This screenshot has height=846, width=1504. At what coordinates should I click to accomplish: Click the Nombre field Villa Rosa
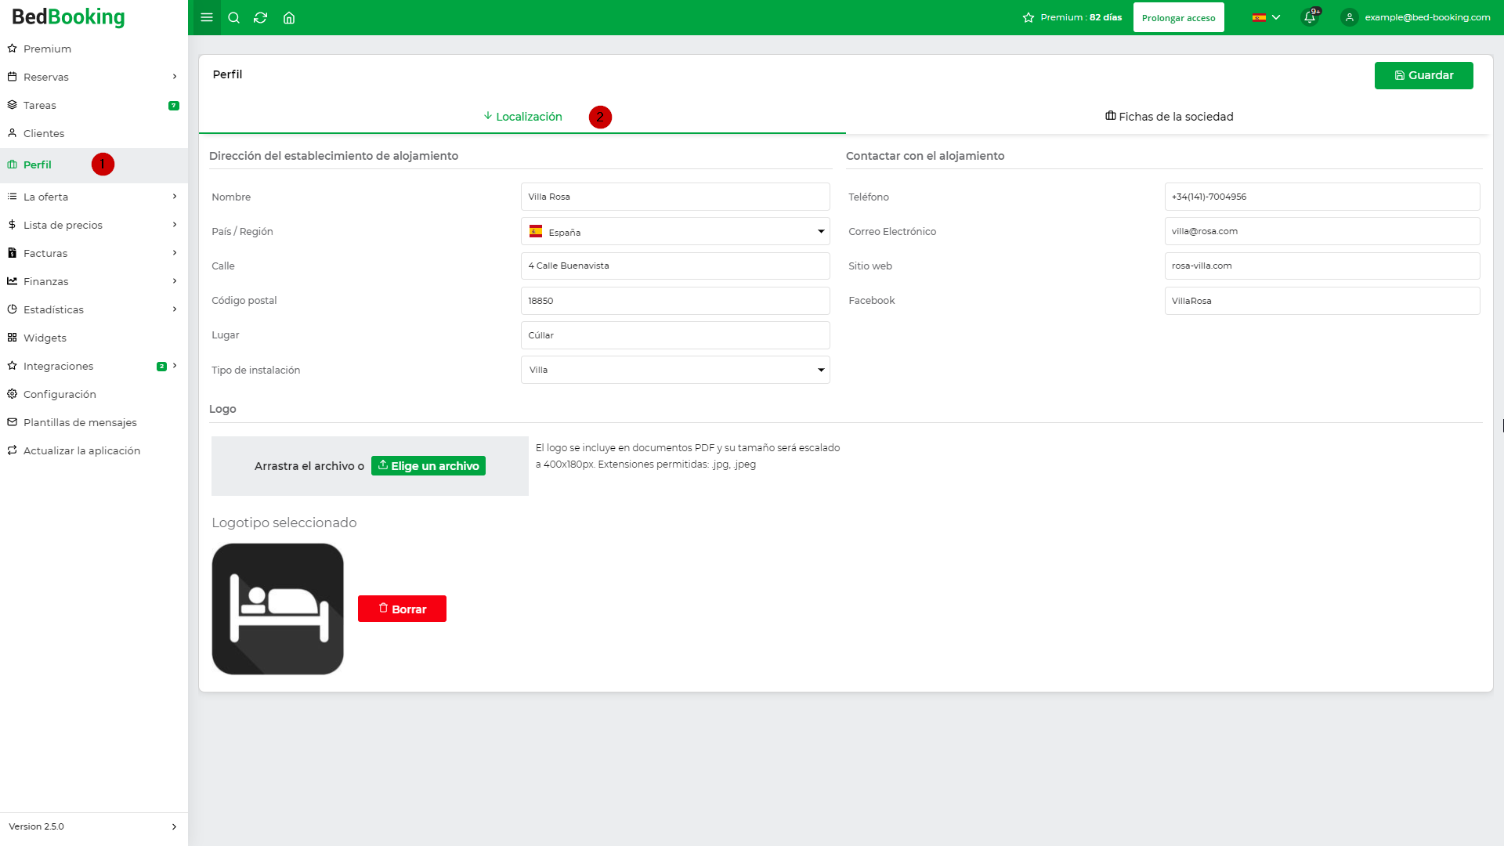tap(675, 197)
